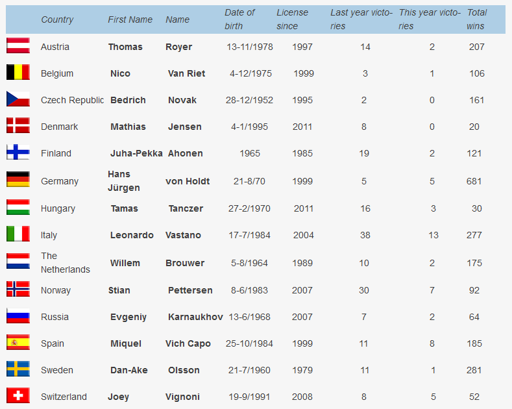Click the Germany flag icon
The image size is (512, 409).
(18, 179)
